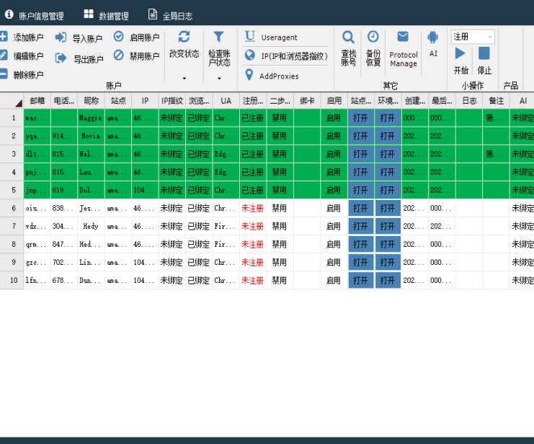This screenshot has height=444, width=534.
Task: Click the 日志 column header
Action: 469,101
